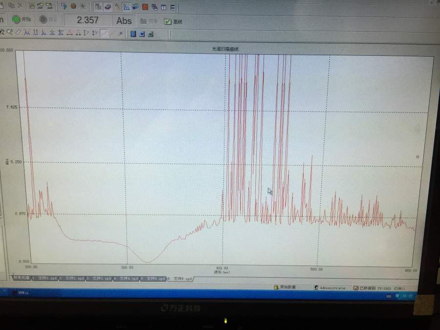This screenshot has width=440, height=330.
Task: Click the tile windows horizontally icon
Action: point(173,7)
